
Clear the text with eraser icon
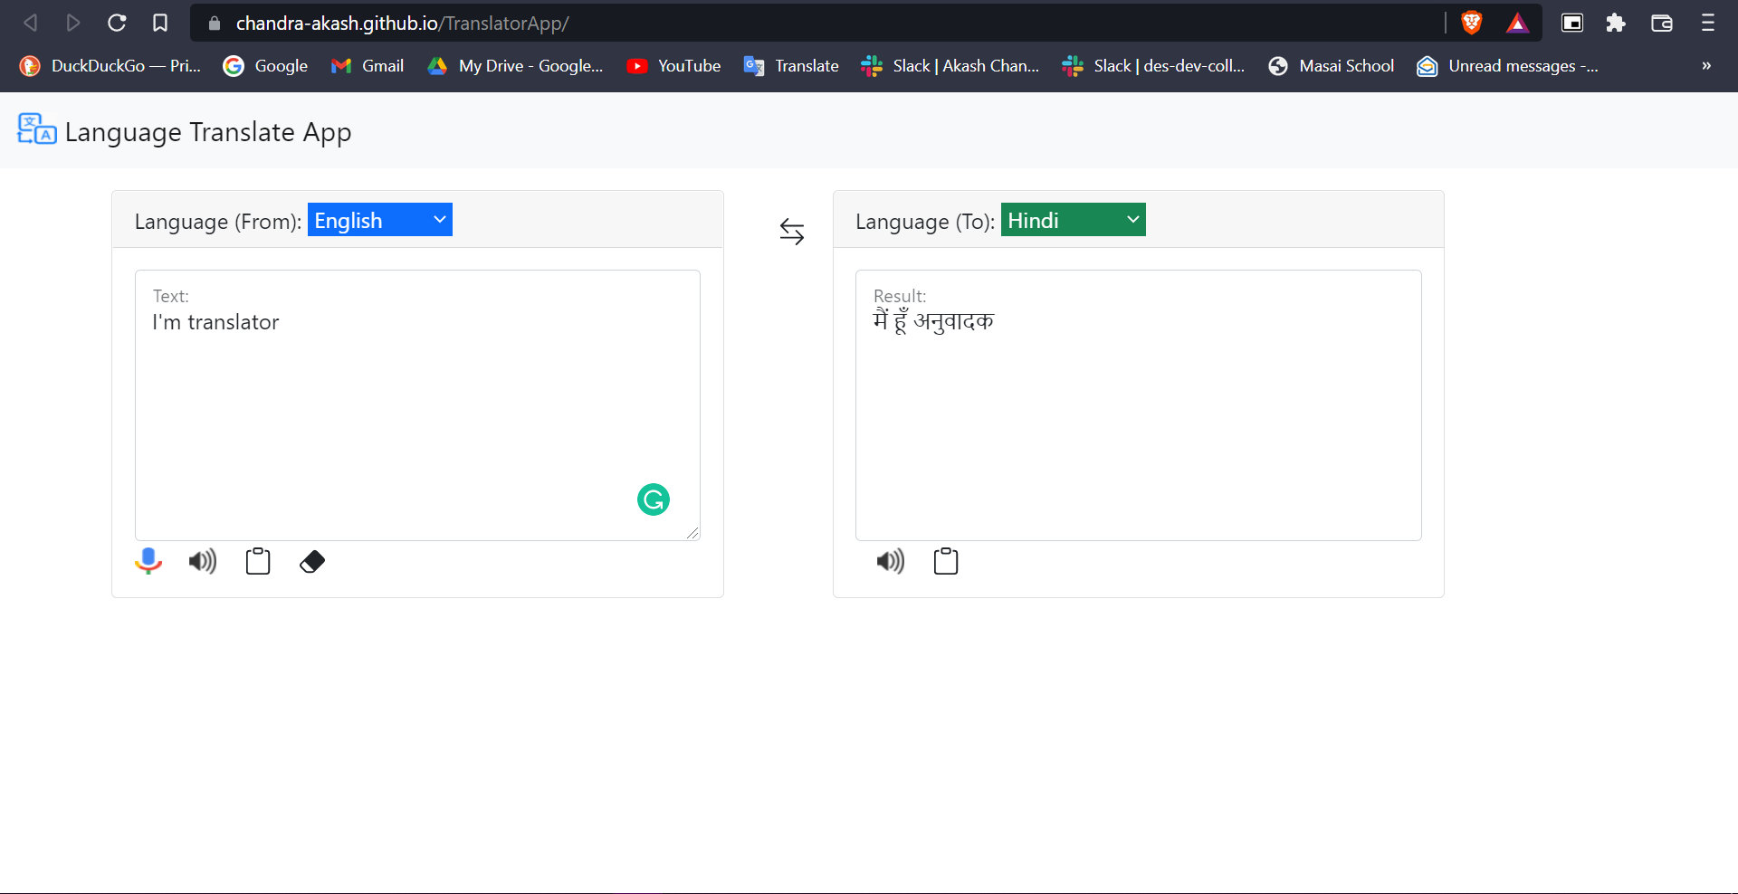(x=312, y=562)
